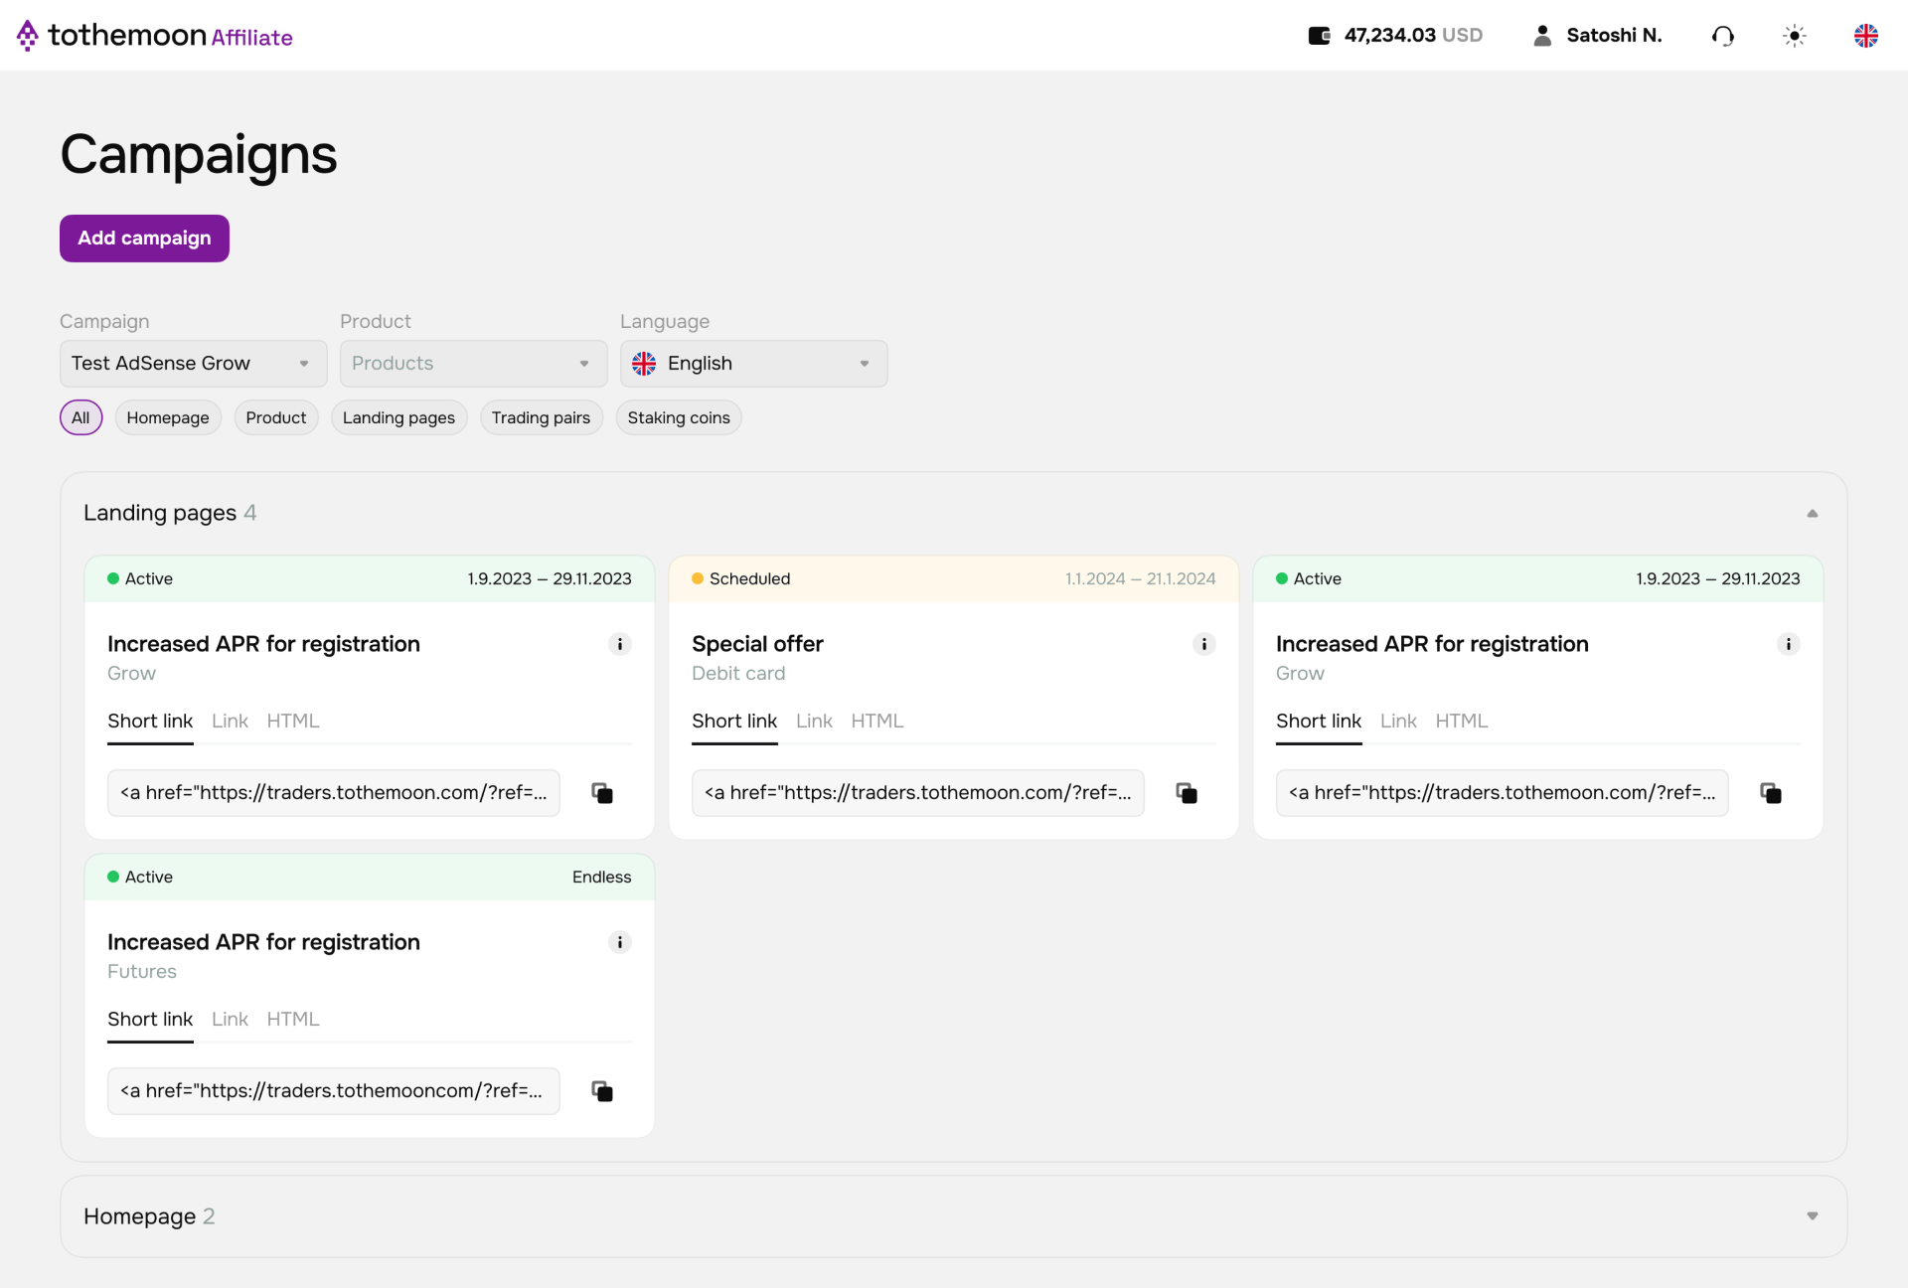Viewport: 1908px width, 1288px height.
Task: Open the header language flag selector
Action: 1866,36
